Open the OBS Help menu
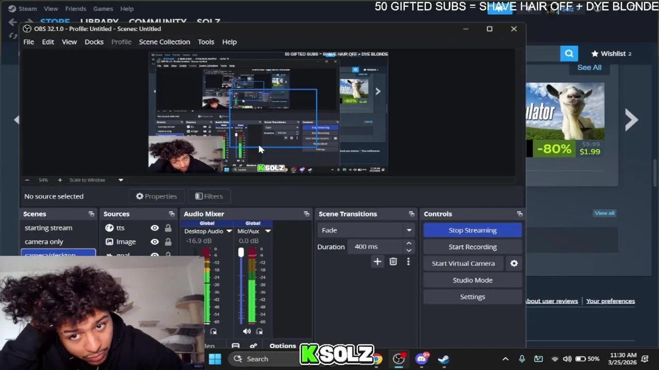 tap(230, 42)
